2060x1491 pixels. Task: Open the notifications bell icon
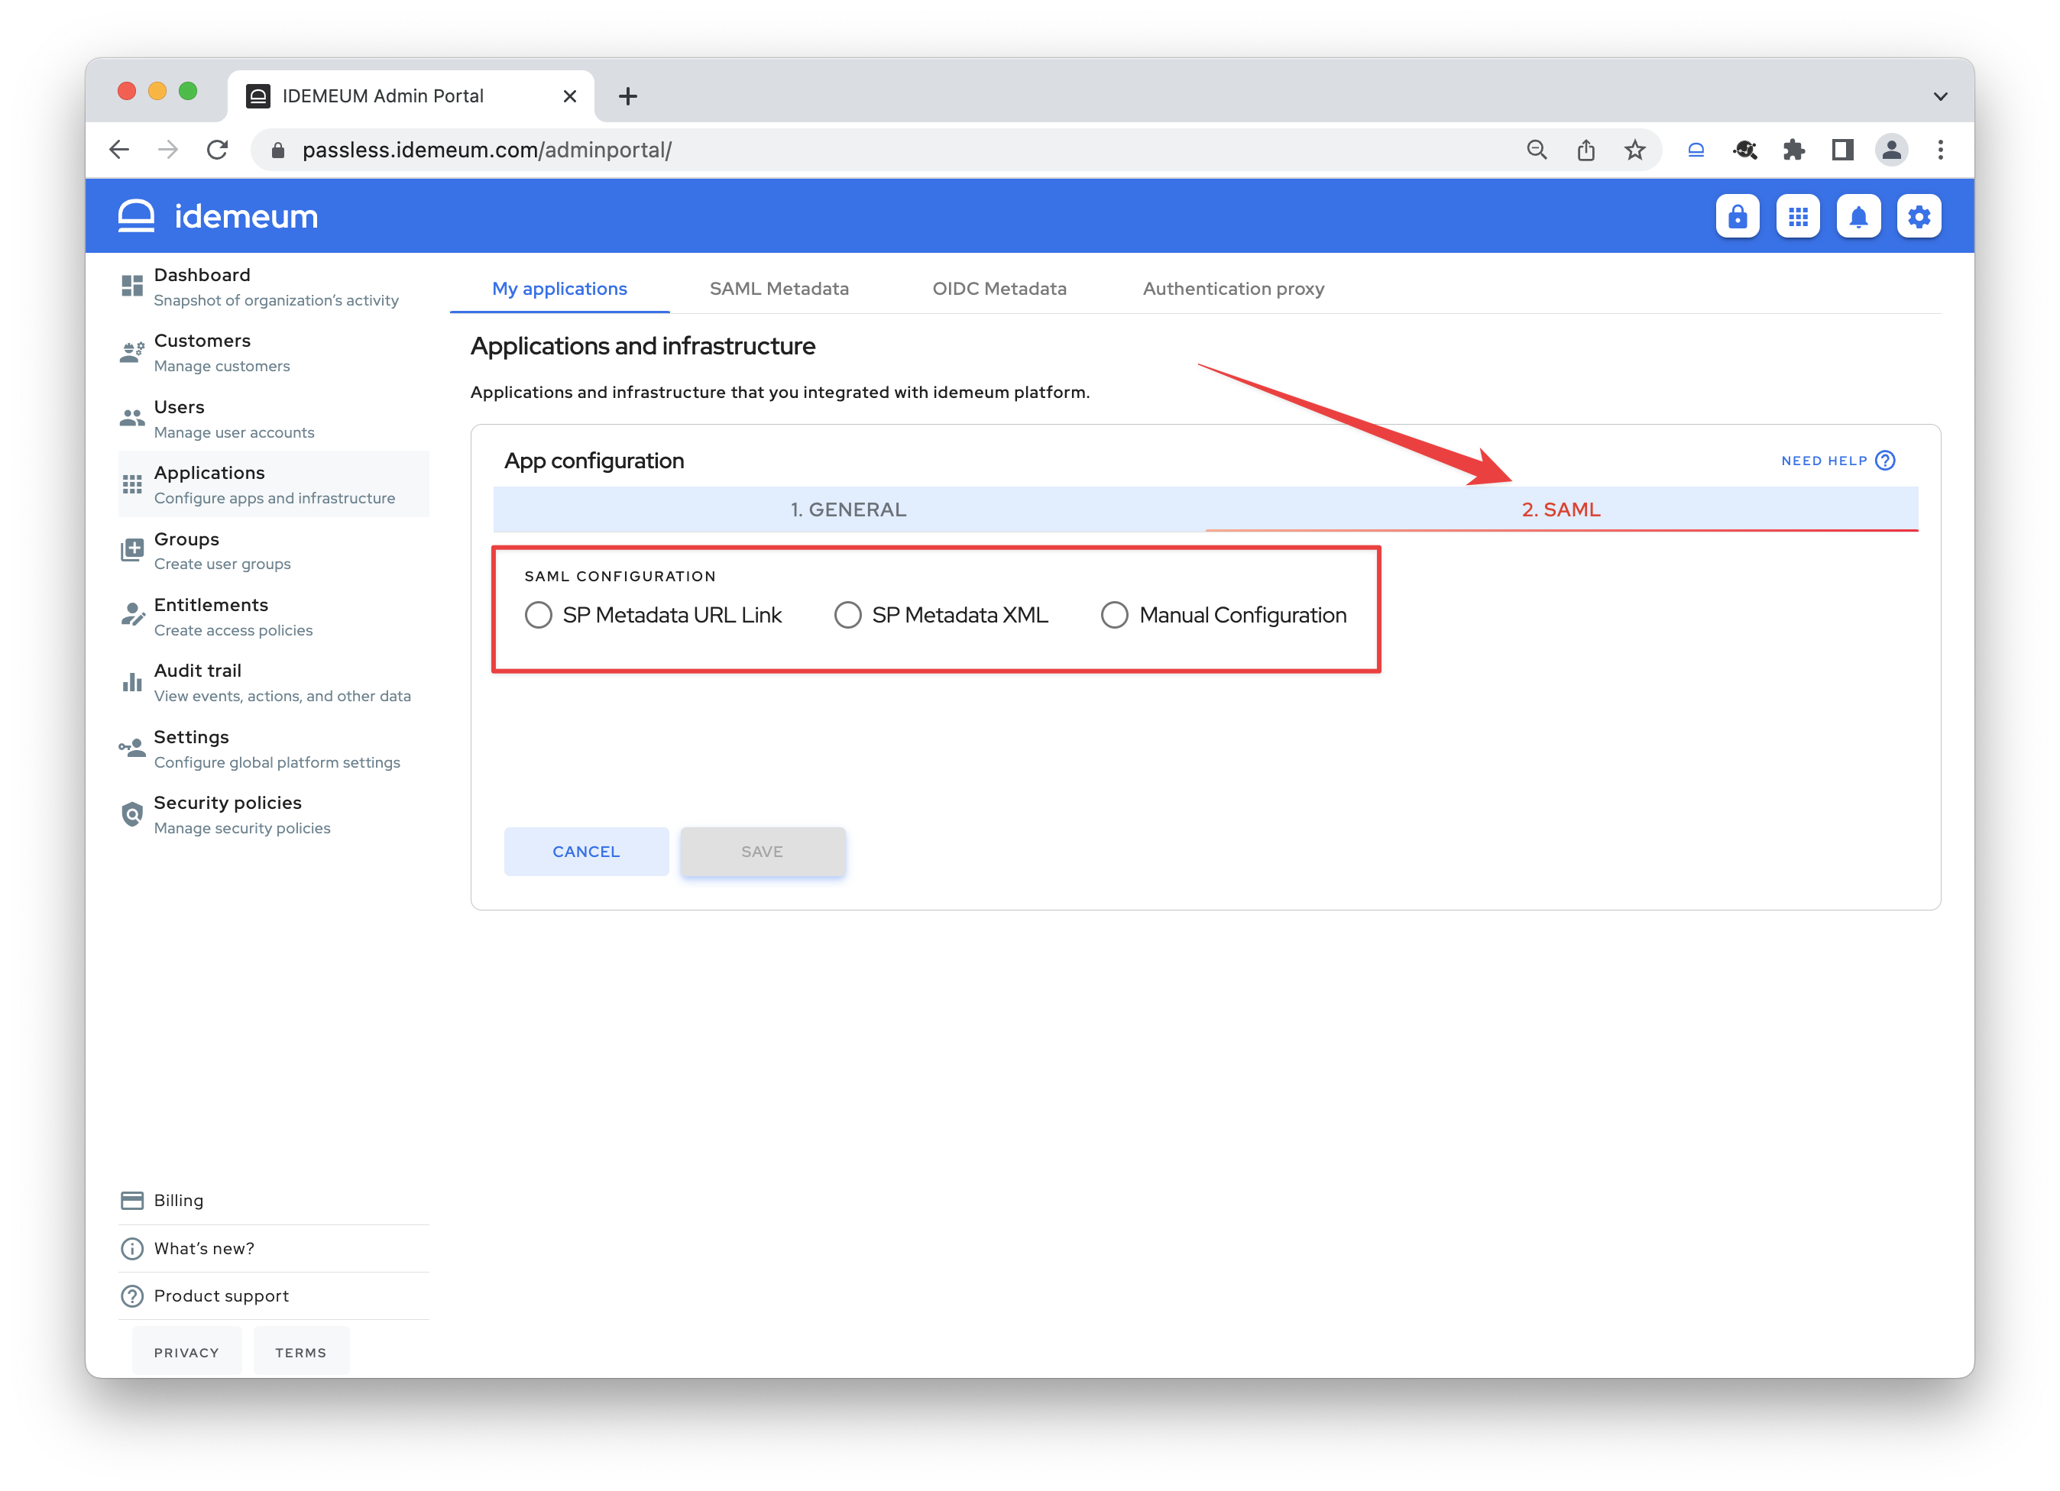(1858, 216)
